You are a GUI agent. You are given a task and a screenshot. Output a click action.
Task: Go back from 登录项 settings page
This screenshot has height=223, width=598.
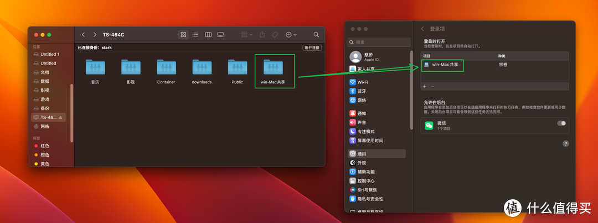(x=423, y=28)
